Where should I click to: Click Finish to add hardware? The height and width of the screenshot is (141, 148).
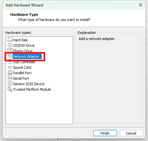pyautogui.click(x=105, y=133)
